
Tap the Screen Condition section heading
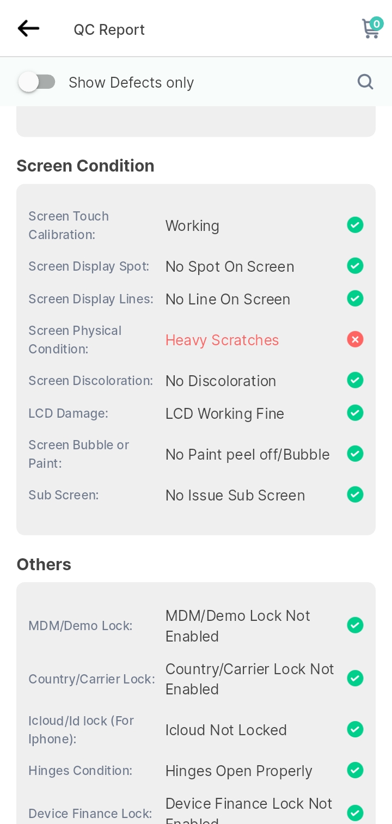(85, 166)
